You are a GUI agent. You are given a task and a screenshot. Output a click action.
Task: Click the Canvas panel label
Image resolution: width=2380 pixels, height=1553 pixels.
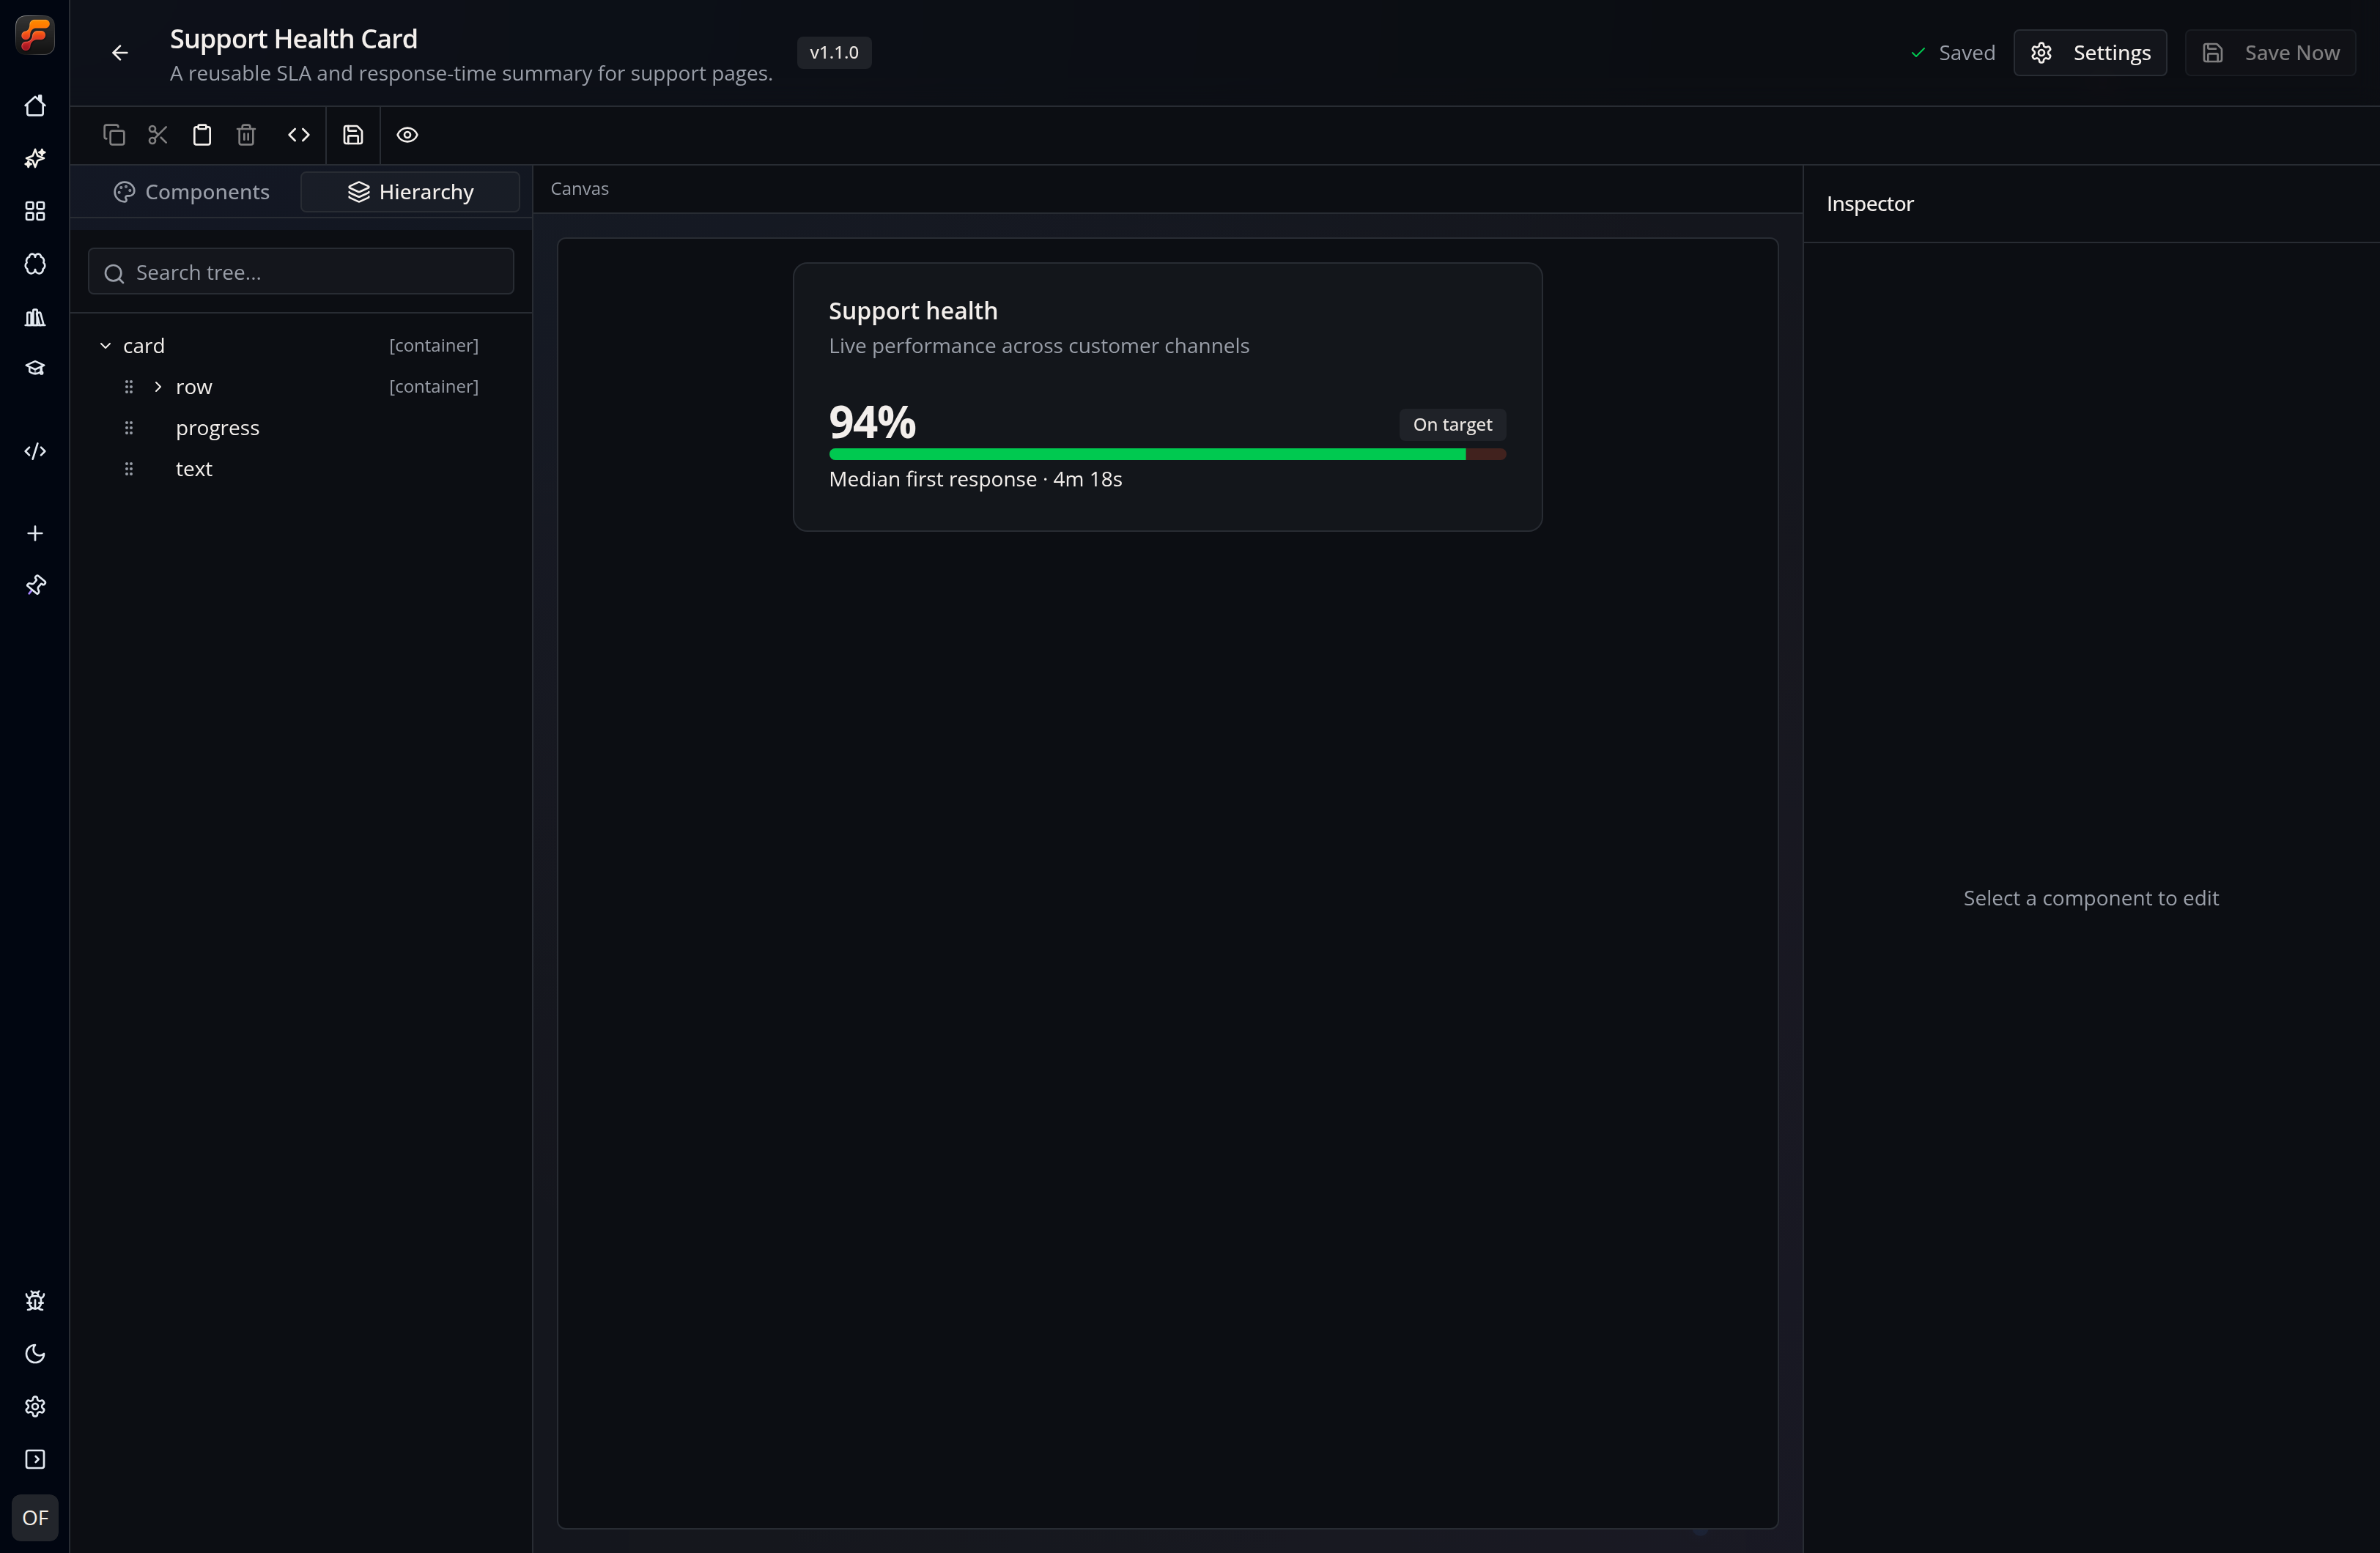(x=580, y=189)
